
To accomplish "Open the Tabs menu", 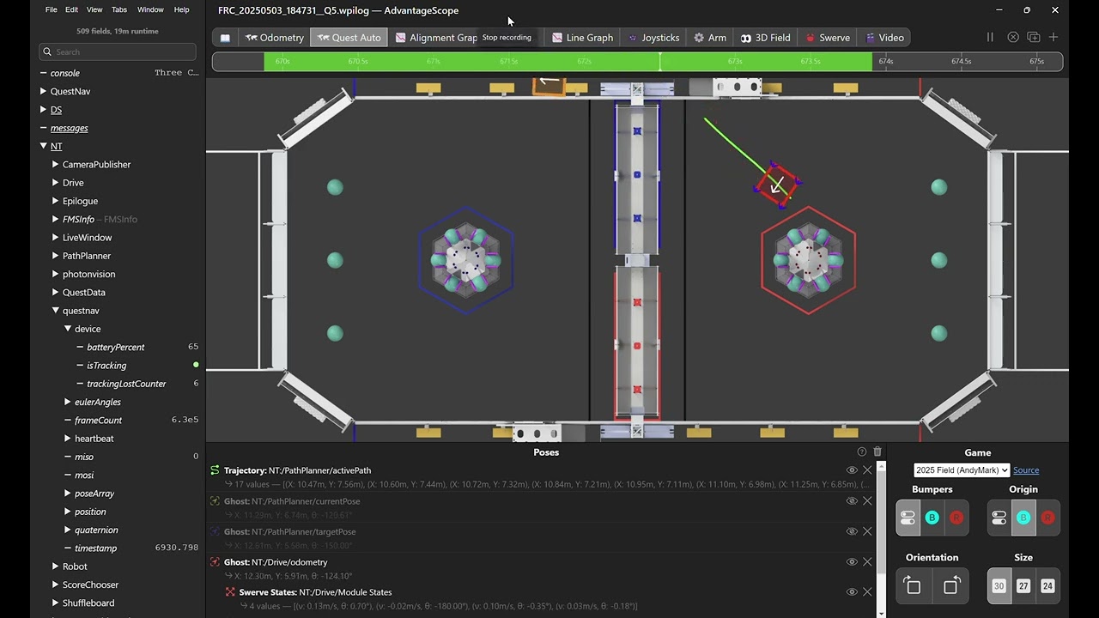I will click(119, 9).
